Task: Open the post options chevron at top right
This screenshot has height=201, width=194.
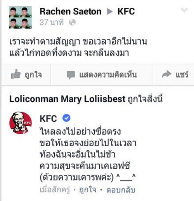Action: click(184, 10)
